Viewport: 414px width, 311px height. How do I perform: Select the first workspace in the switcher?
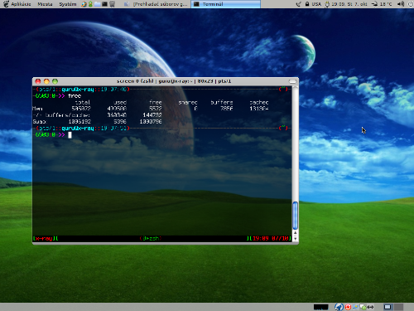pos(388,307)
